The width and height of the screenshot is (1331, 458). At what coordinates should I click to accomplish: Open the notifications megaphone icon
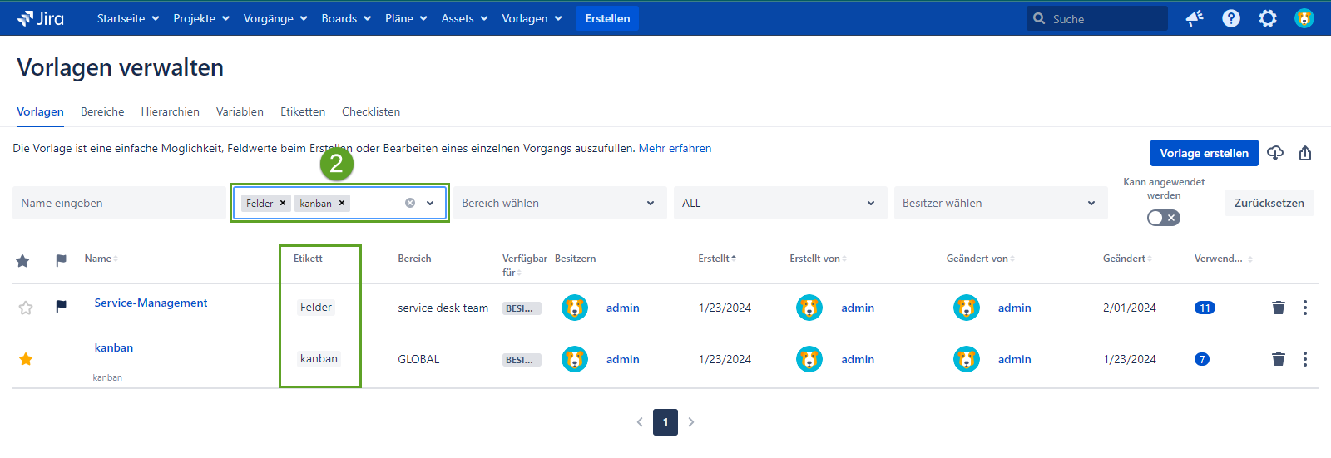pyautogui.click(x=1195, y=18)
